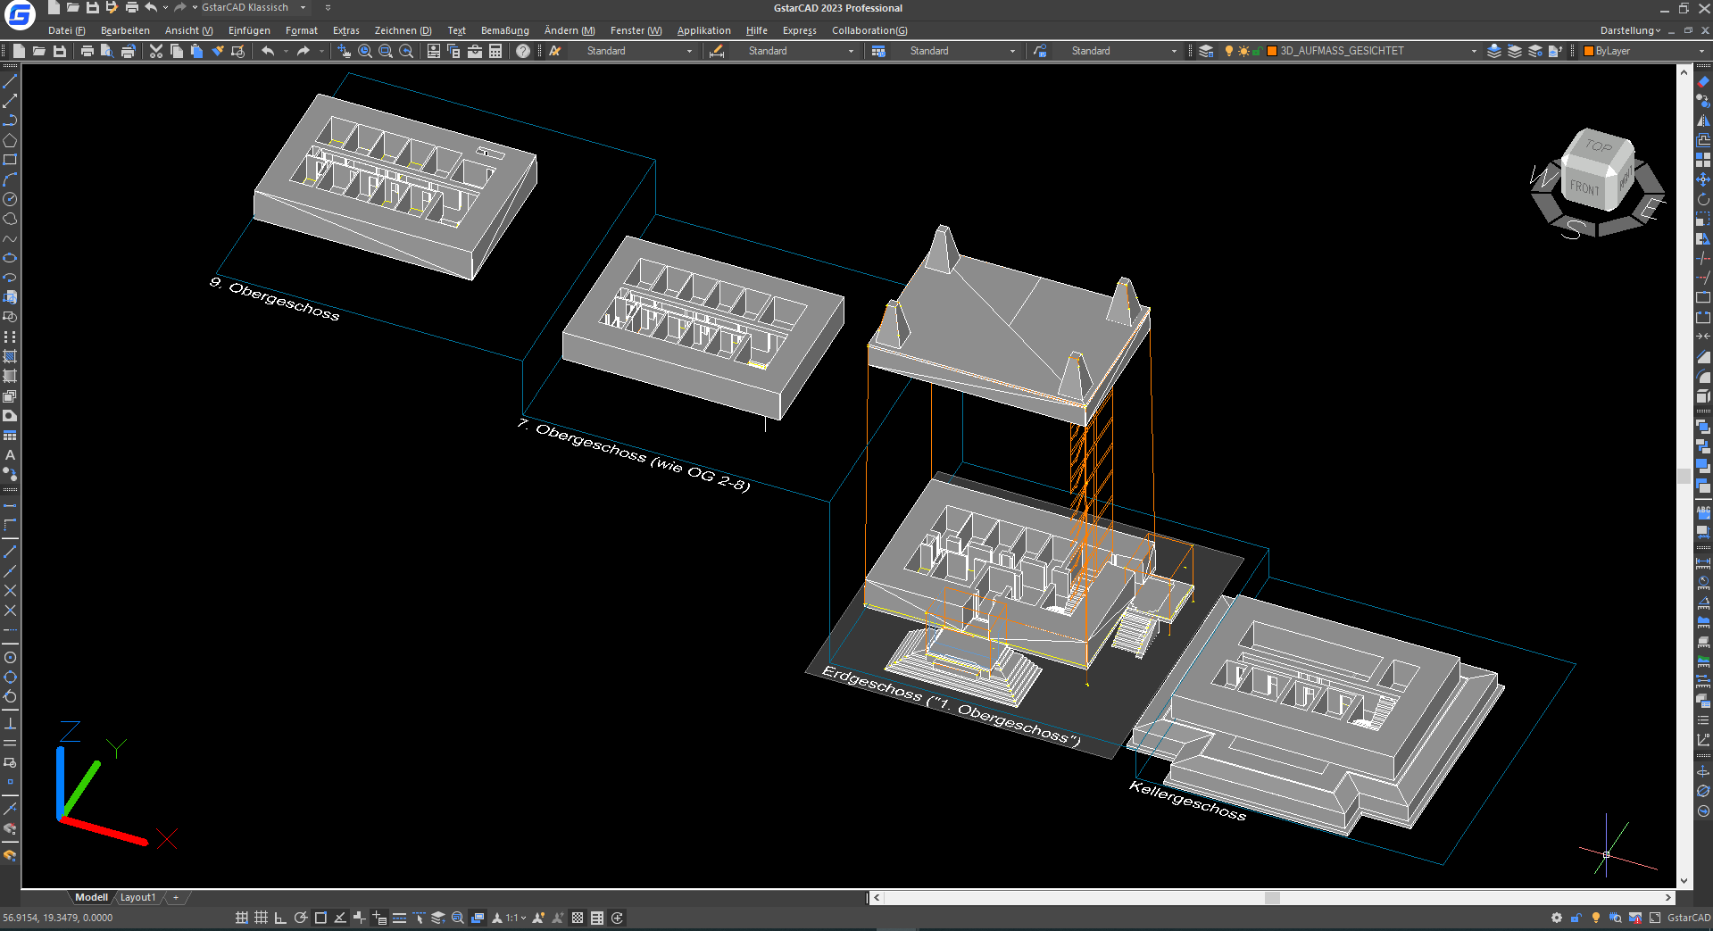Open the annotation scale 1:1 dropdown
The image size is (1713, 931).
[x=517, y=918]
